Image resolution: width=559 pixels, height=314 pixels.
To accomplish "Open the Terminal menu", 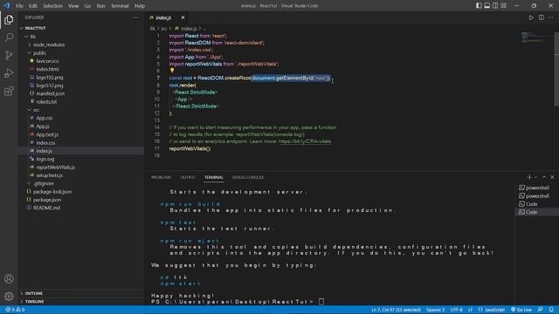I will [120, 6].
